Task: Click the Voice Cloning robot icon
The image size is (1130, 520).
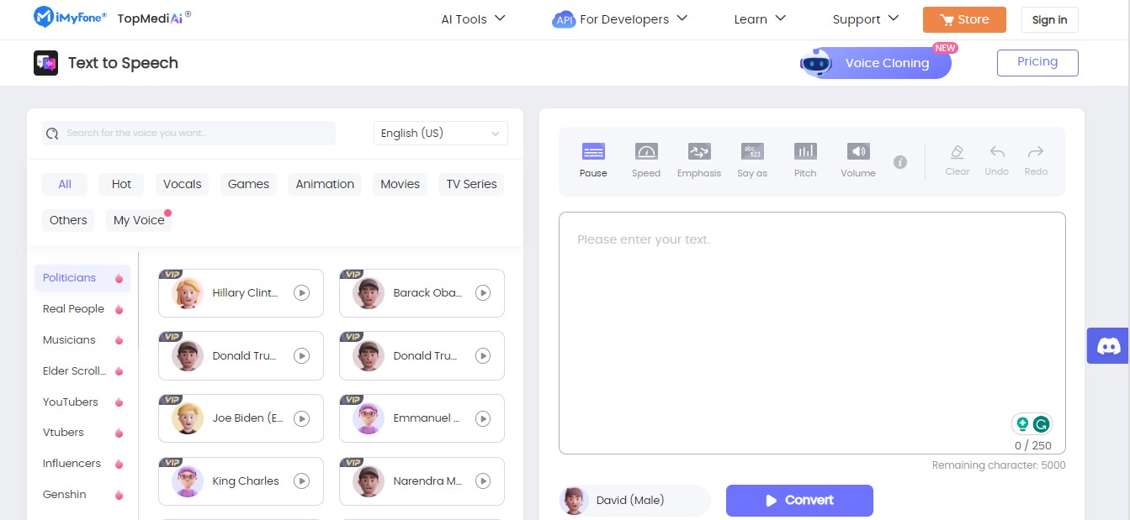Action: pyautogui.click(x=815, y=63)
